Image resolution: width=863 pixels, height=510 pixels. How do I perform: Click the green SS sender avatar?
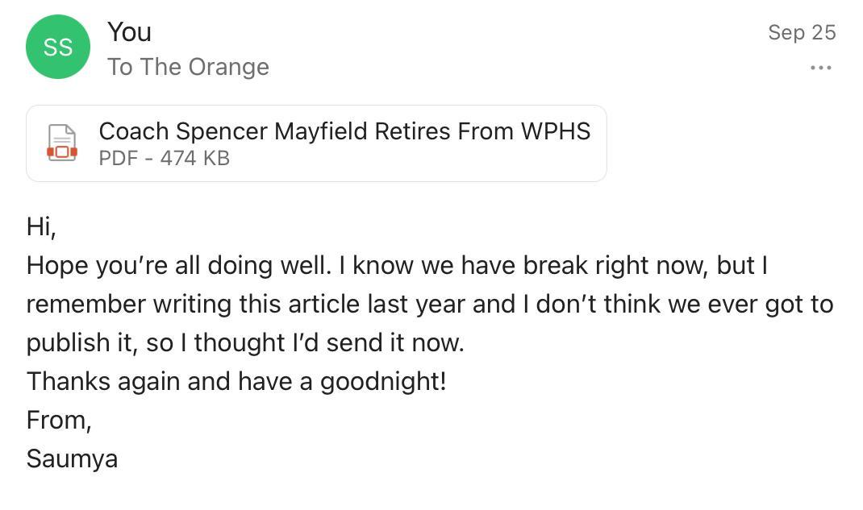57,47
